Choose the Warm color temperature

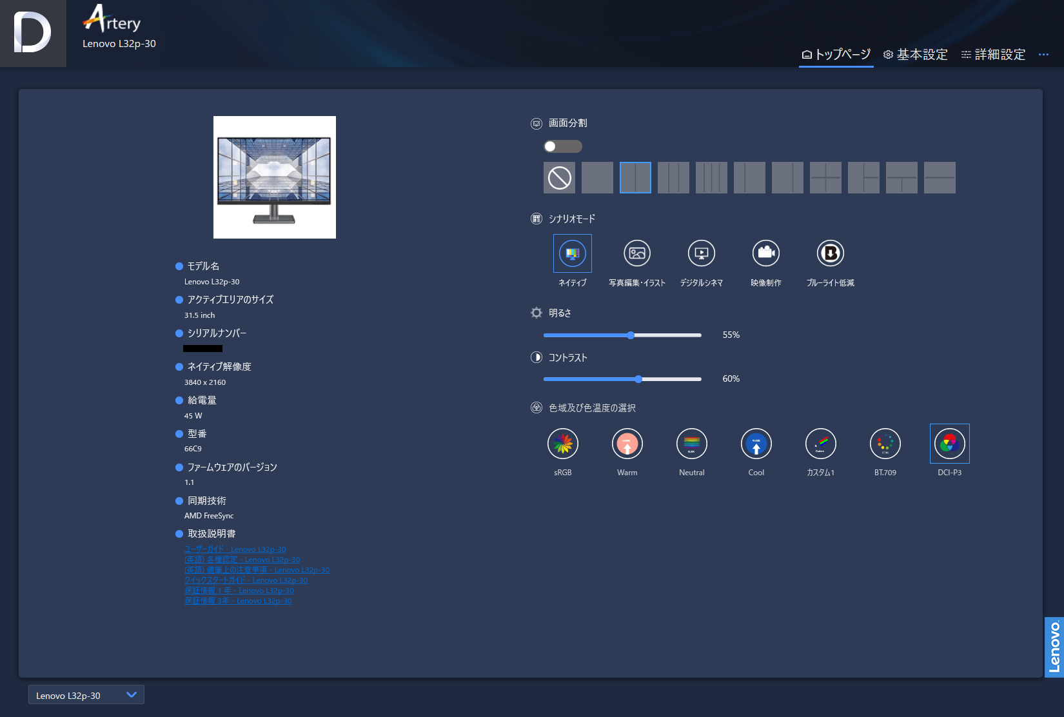627,444
